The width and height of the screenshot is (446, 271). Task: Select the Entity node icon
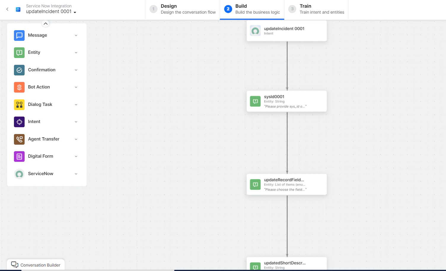tap(19, 52)
